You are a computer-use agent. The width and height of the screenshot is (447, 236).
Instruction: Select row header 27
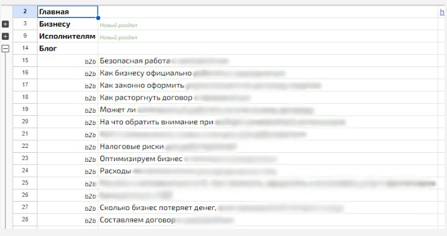(x=25, y=208)
